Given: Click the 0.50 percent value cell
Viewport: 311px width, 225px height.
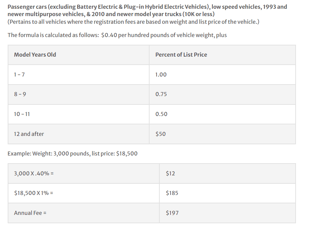Looking at the screenshot, I should [x=222, y=114].
